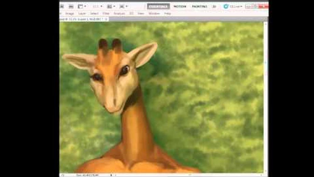This screenshot has height=177, width=314.
Task: Click the CS Live icon
Action: [226, 6]
